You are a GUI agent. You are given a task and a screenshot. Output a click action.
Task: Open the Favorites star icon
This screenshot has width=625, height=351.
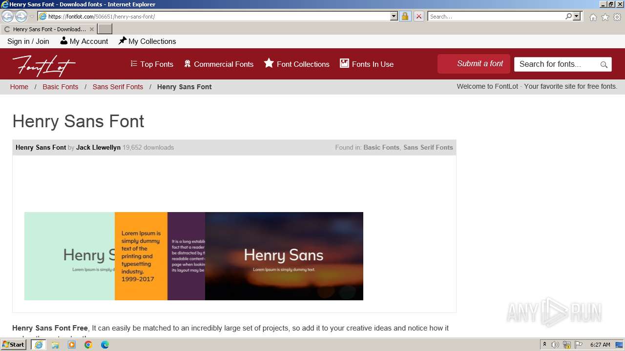[605, 17]
